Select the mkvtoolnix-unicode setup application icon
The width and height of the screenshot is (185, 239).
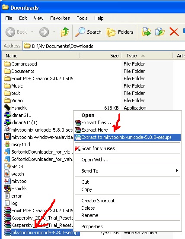point(7,130)
